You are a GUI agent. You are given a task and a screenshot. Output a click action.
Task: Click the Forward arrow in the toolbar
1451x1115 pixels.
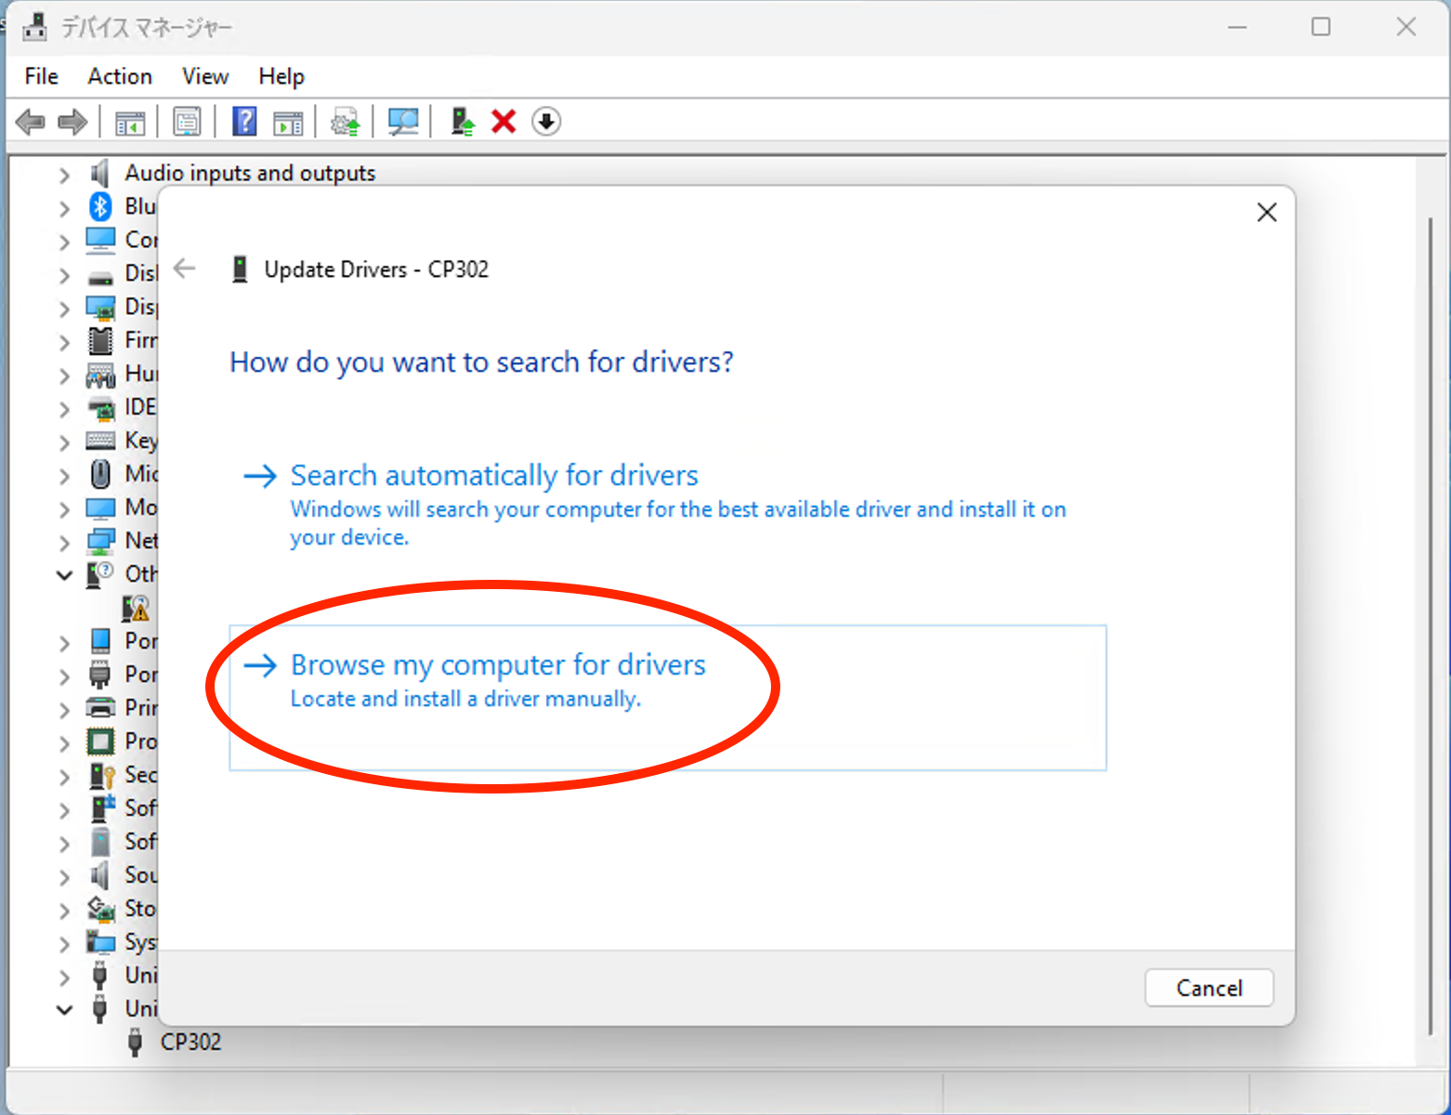(72, 122)
